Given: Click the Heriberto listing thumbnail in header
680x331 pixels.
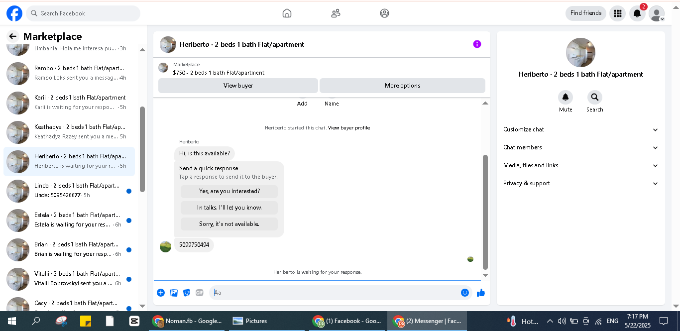Looking at the screenshot, I should (x=168, y=44).
